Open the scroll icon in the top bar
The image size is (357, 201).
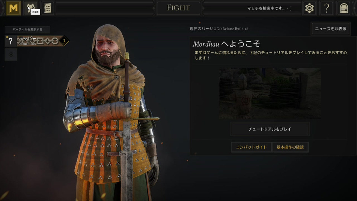(x=48, y=8)
